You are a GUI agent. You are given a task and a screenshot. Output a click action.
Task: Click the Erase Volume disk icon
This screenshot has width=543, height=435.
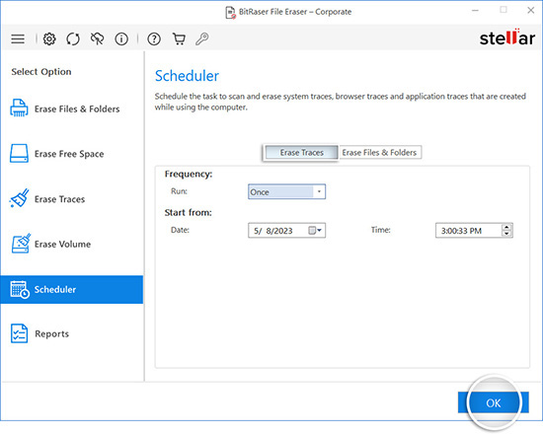coord(21,244)
